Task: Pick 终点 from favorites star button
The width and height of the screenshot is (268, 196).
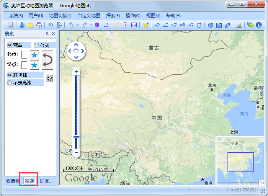Action: pyautogui.click(x=34, y=65)
